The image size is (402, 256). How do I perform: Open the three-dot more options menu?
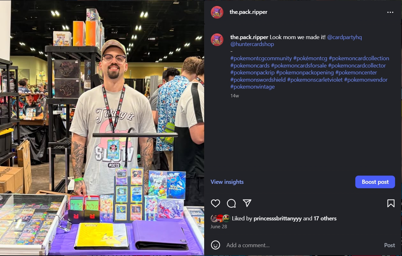coord(390,12)
